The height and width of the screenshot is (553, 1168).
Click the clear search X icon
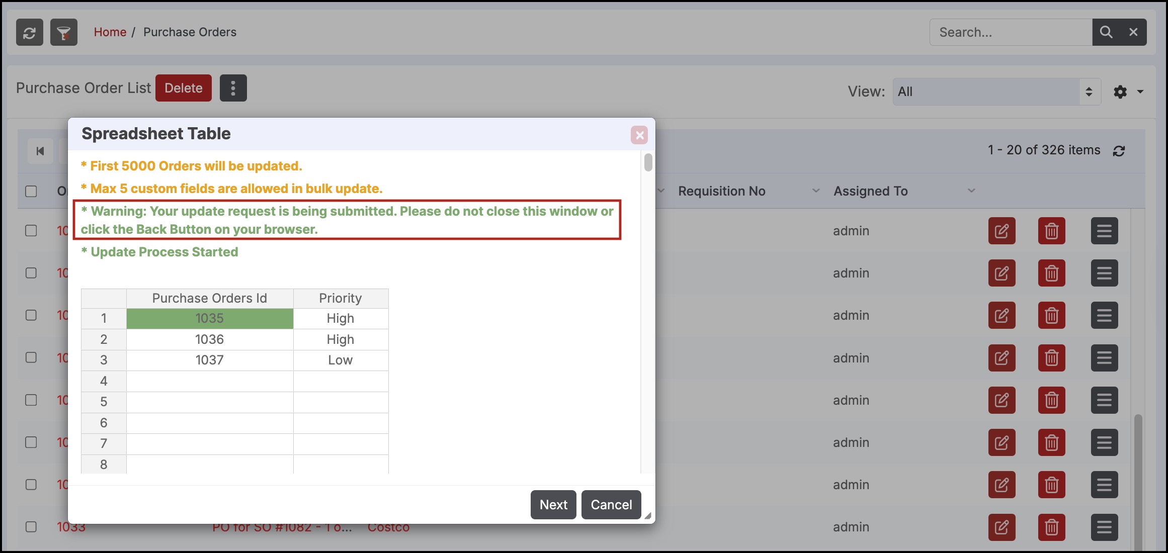tap(1133, 33)
